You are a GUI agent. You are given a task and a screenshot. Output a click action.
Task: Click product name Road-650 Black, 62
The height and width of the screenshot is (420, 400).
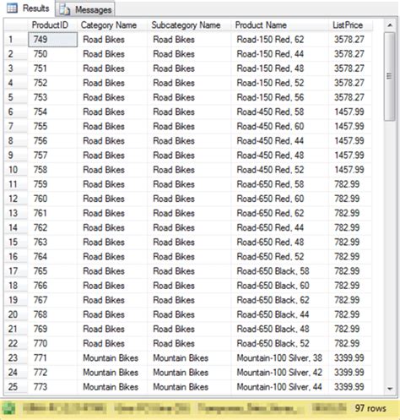pyautogui.click(x=273, y=300)
